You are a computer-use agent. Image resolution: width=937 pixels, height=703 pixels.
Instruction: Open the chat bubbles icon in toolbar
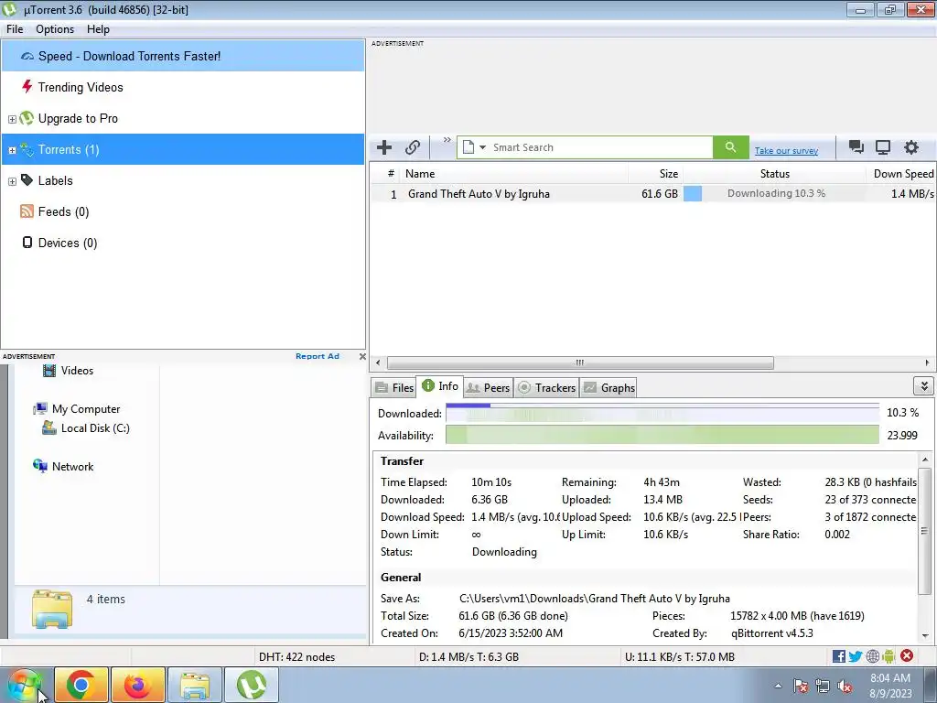coord(856,147)
